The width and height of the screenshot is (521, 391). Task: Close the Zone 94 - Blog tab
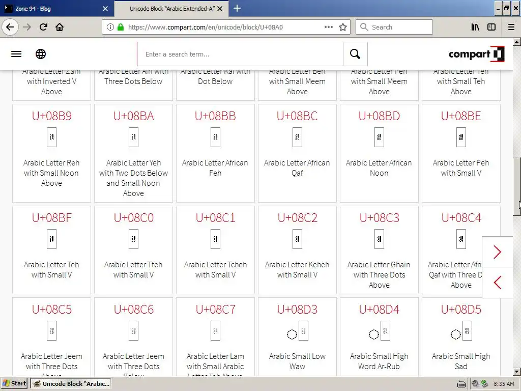[105, 9]
